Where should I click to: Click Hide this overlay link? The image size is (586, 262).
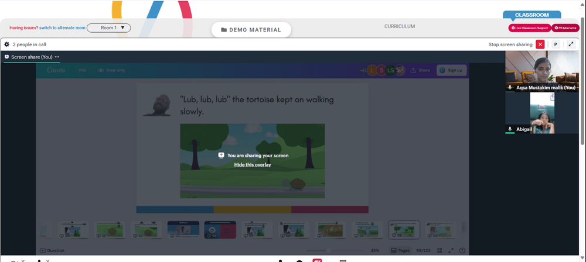pyautogui.click(x=253, y=164)
